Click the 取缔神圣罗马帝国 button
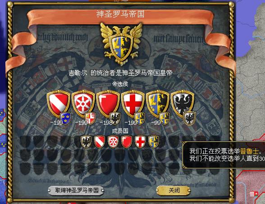The height and width of the screenshot is (204, 265). point(76,190)
